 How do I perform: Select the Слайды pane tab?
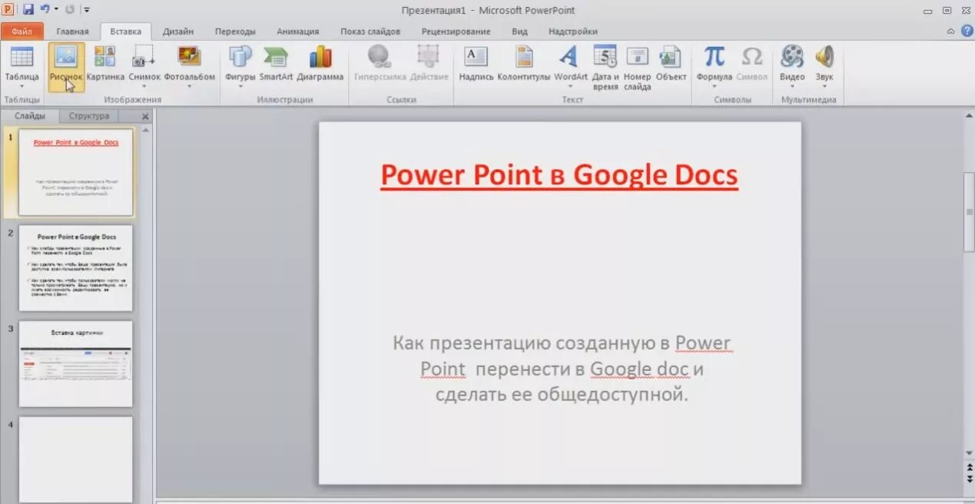tap(30, 116)
